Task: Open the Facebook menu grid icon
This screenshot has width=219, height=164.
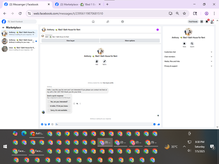Action: click(x=201, y=21)
